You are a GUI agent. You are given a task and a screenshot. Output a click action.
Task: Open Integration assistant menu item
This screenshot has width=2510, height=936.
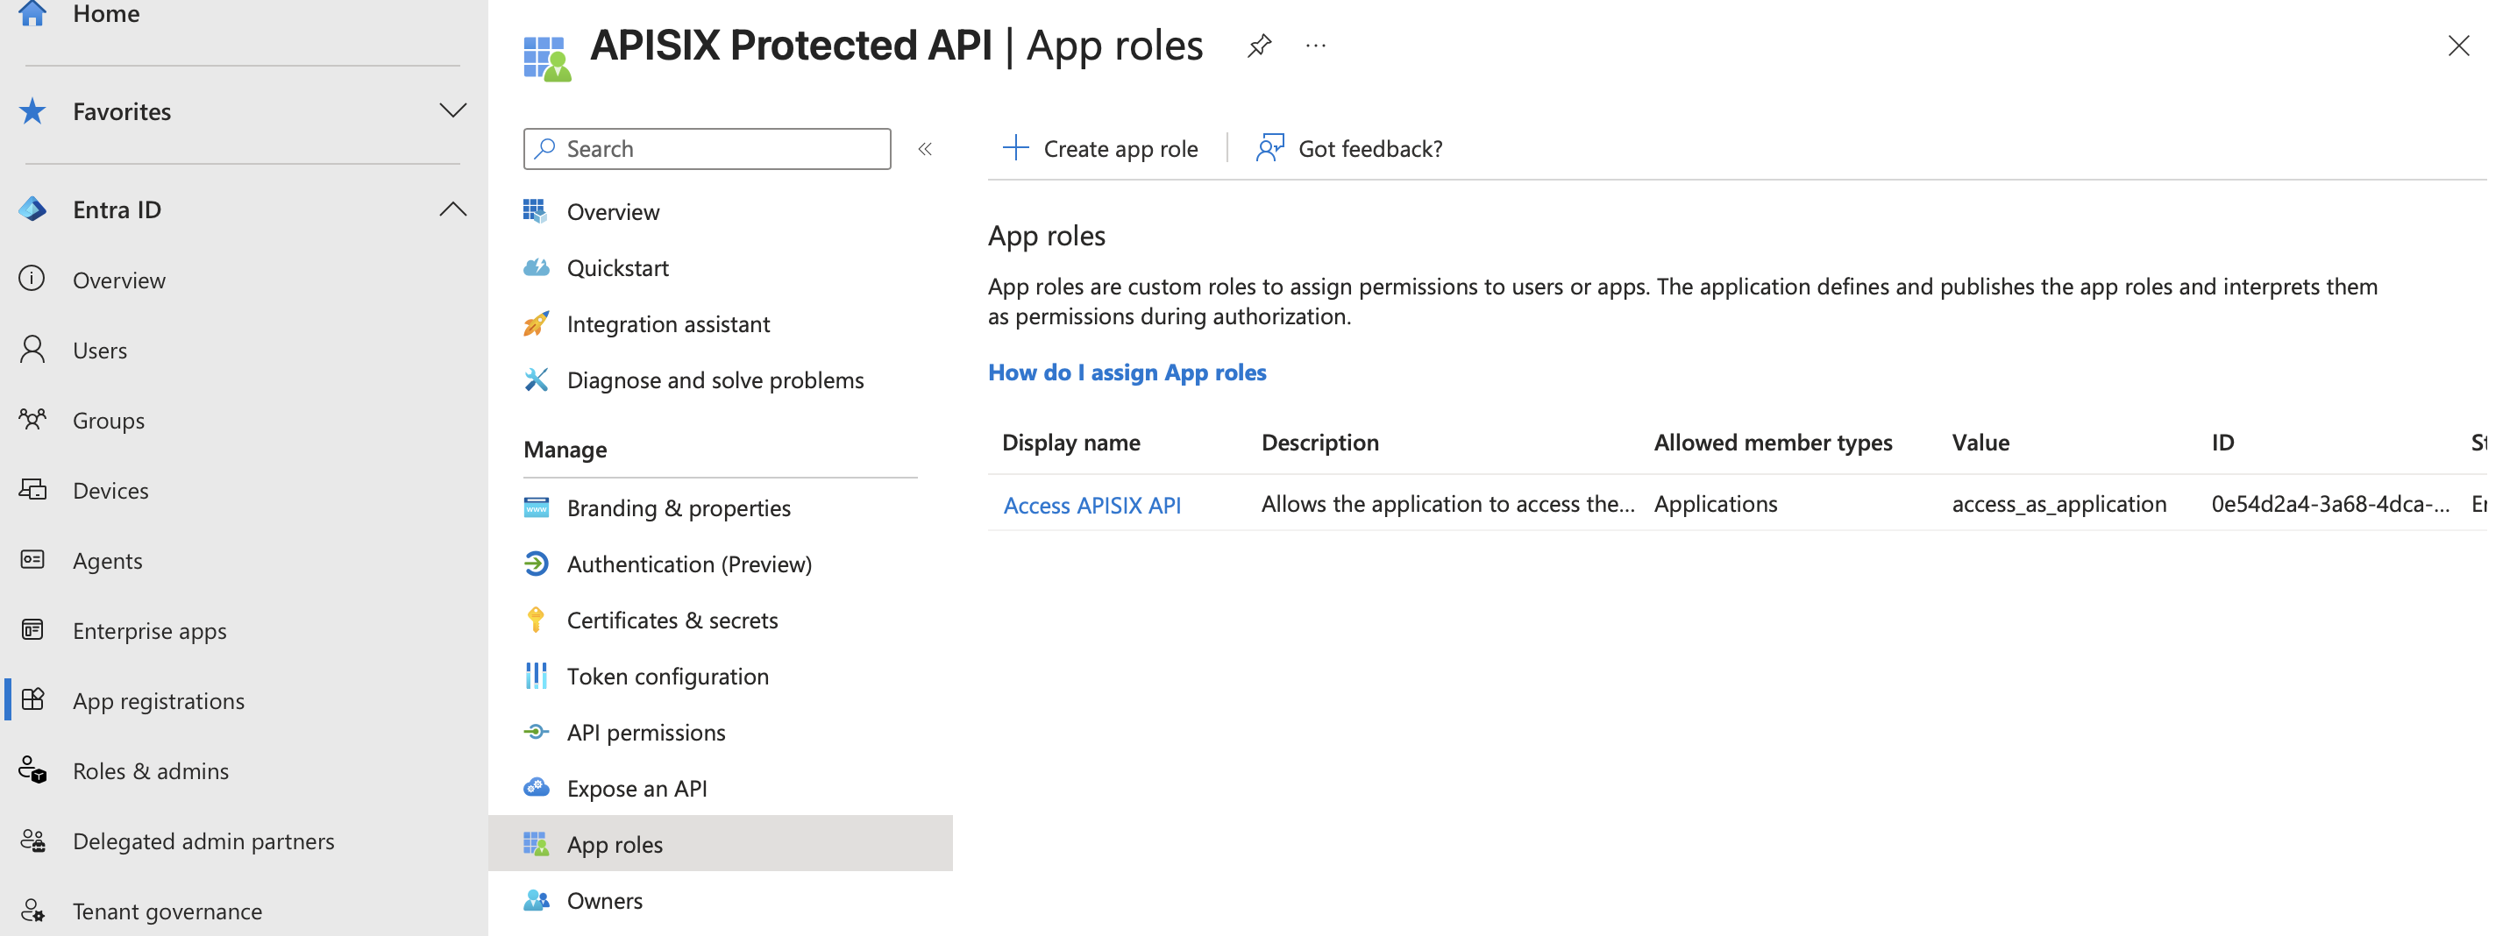[667, 324]
